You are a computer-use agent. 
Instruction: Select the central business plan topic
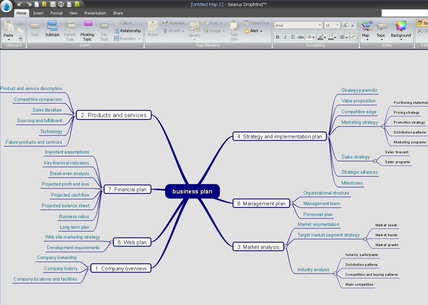[193, 191]
